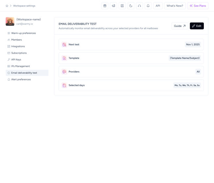Click the Nov 1, 2025 date value
The image size is (214, 183).
[193, 45]
